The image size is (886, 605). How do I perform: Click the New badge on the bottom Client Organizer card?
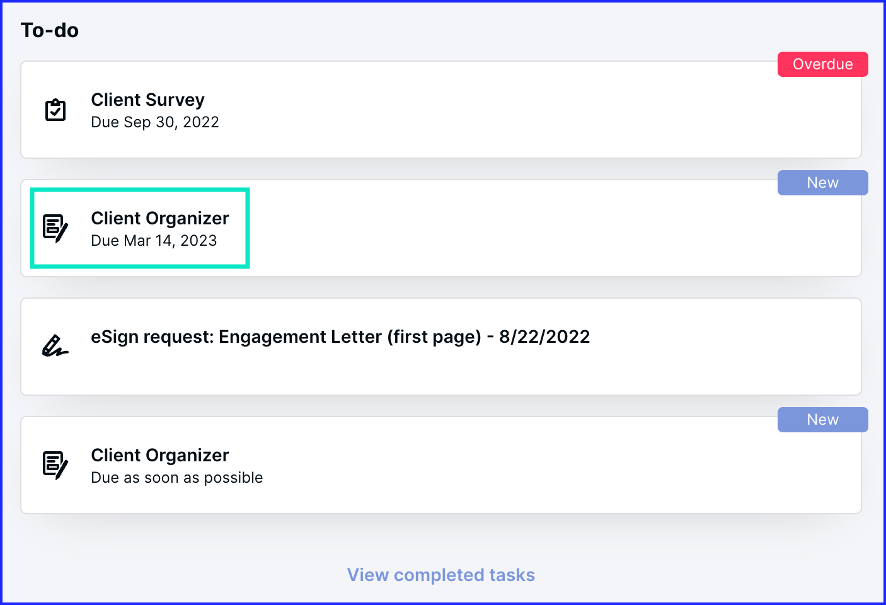[822, 420]
